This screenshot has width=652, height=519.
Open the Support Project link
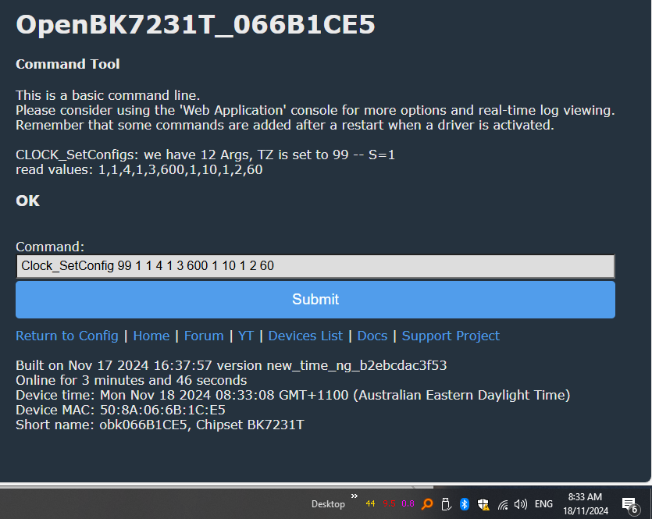(x=451, y=336)
